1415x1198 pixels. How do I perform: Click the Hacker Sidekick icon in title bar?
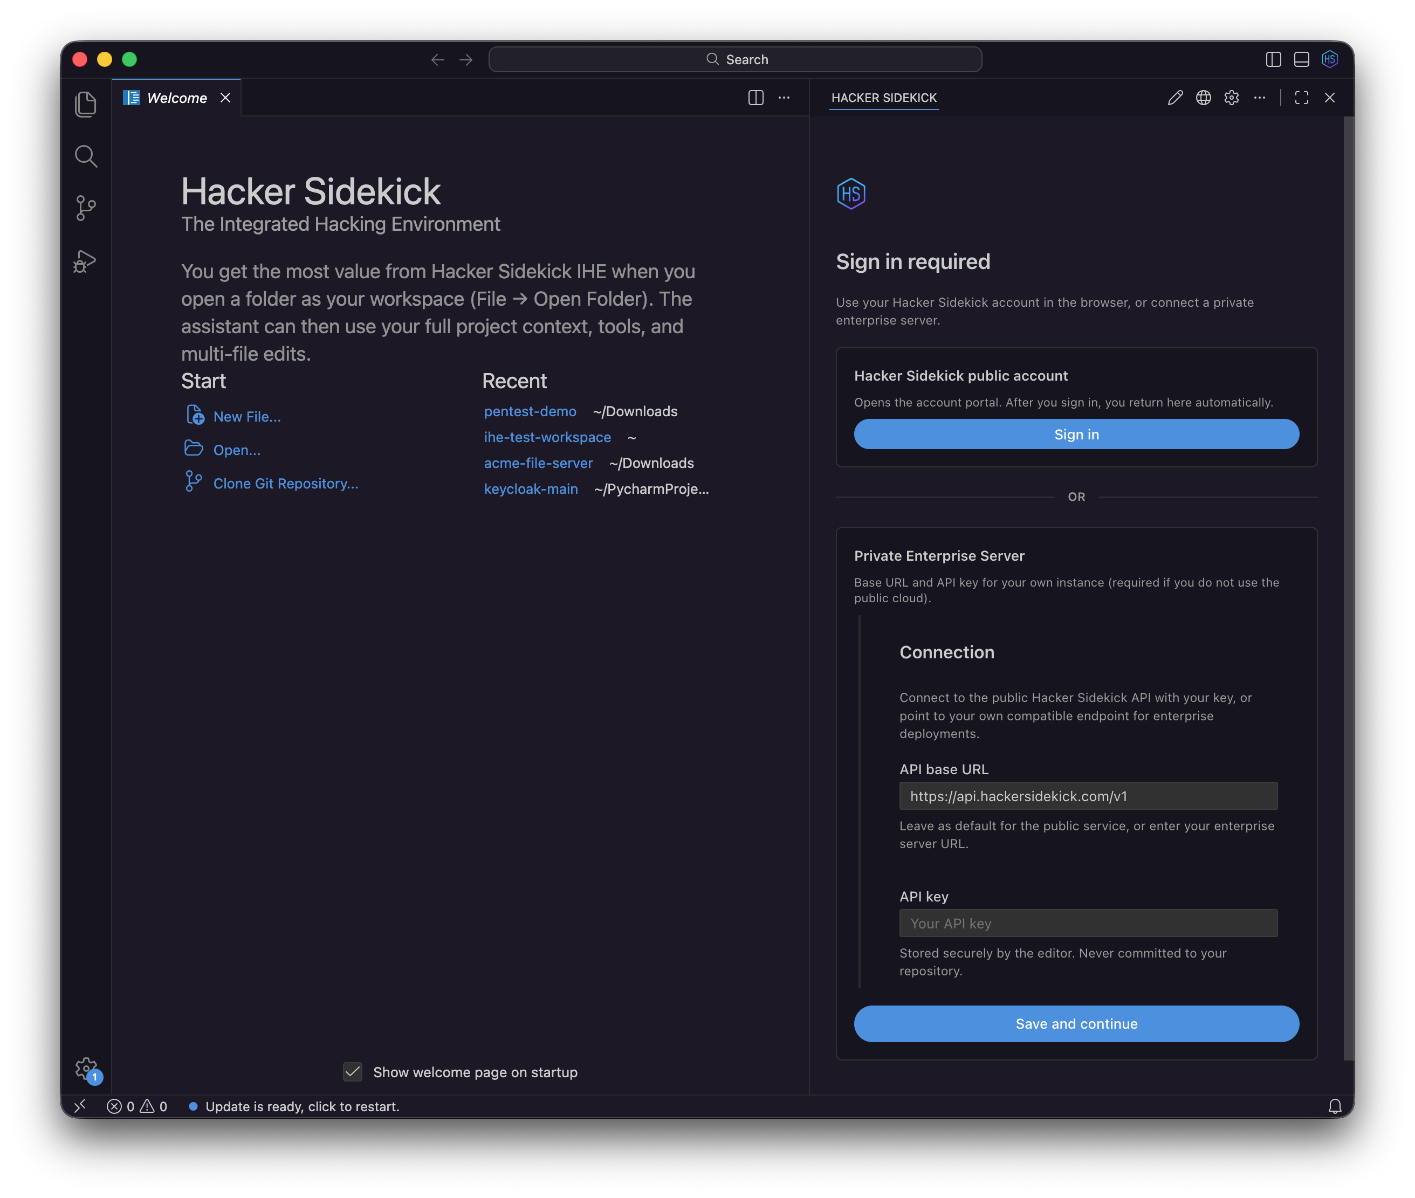point(1330,60)
